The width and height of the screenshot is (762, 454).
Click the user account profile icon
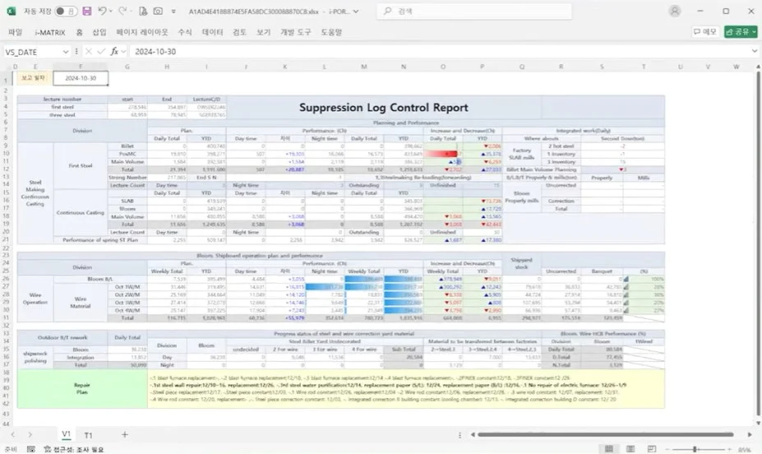pos(674,12)
